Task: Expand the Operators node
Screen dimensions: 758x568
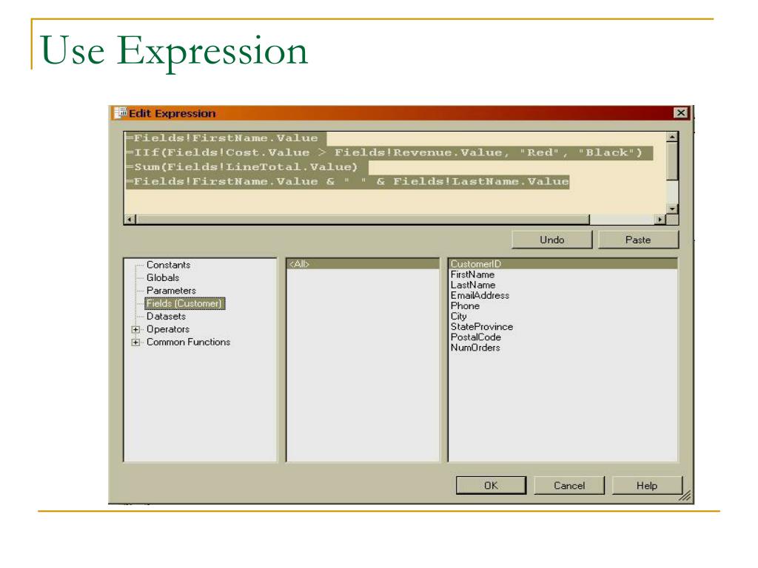Action: (x=136, y=329)
